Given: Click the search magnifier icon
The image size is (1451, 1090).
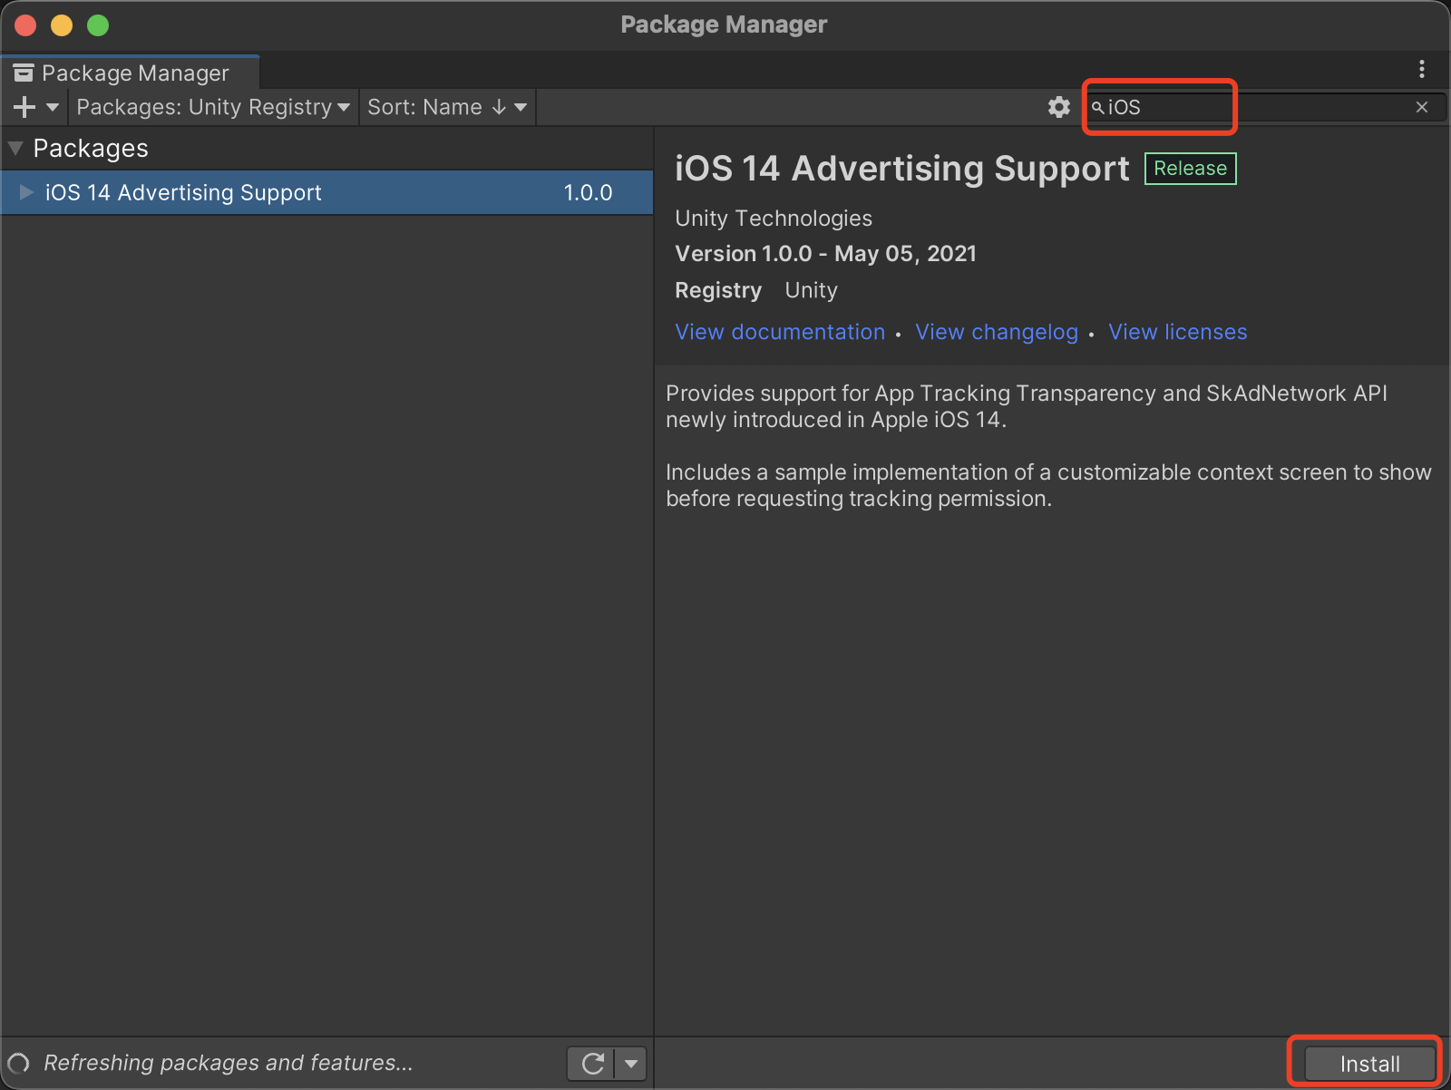Looking at the screenshot, I should point(1097,107).
